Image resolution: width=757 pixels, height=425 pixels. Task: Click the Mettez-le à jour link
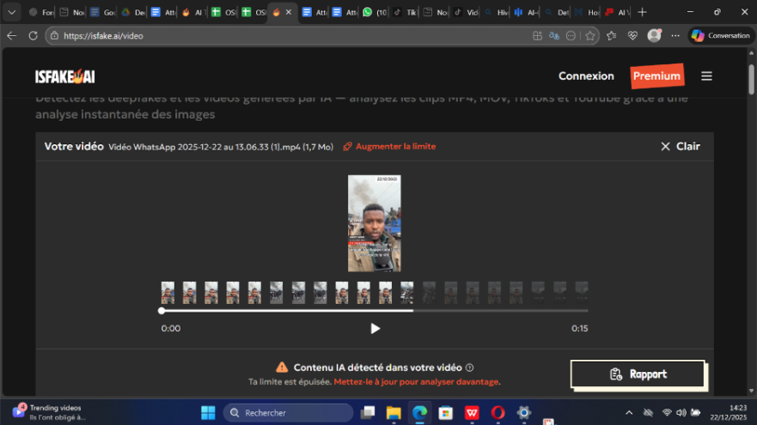pyautogui.click(x=416, y=382)
